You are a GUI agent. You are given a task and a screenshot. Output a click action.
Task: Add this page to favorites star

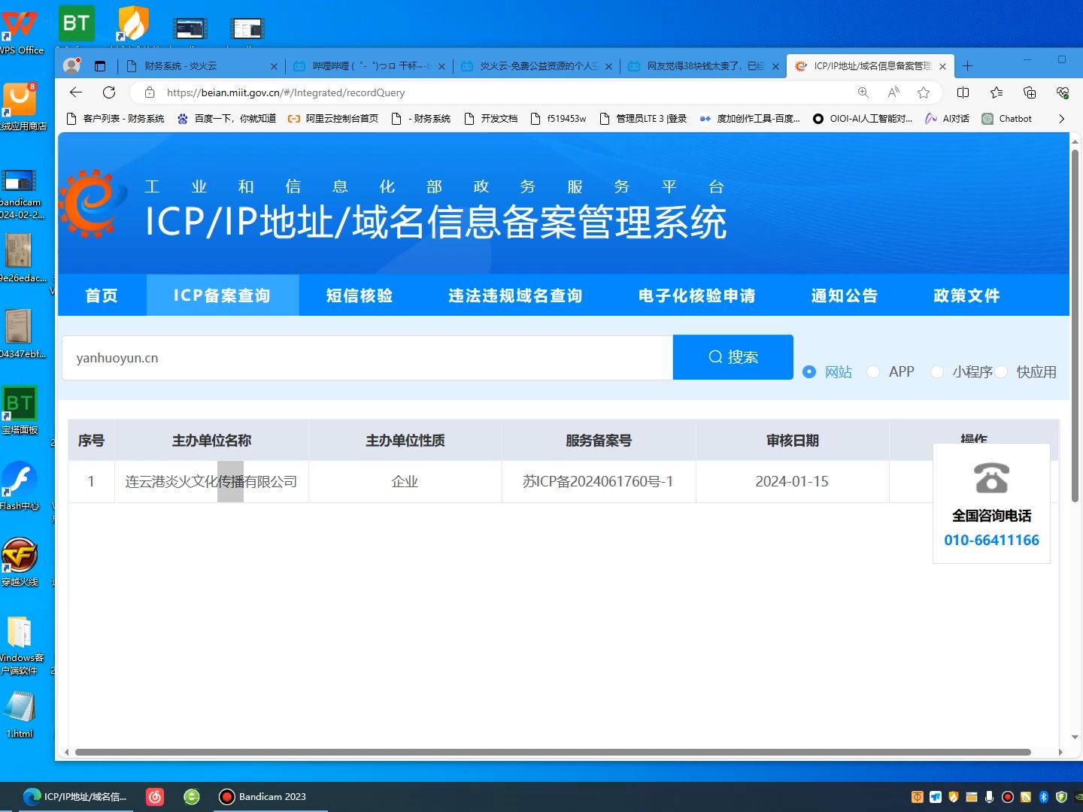click(x=924, y=92)
